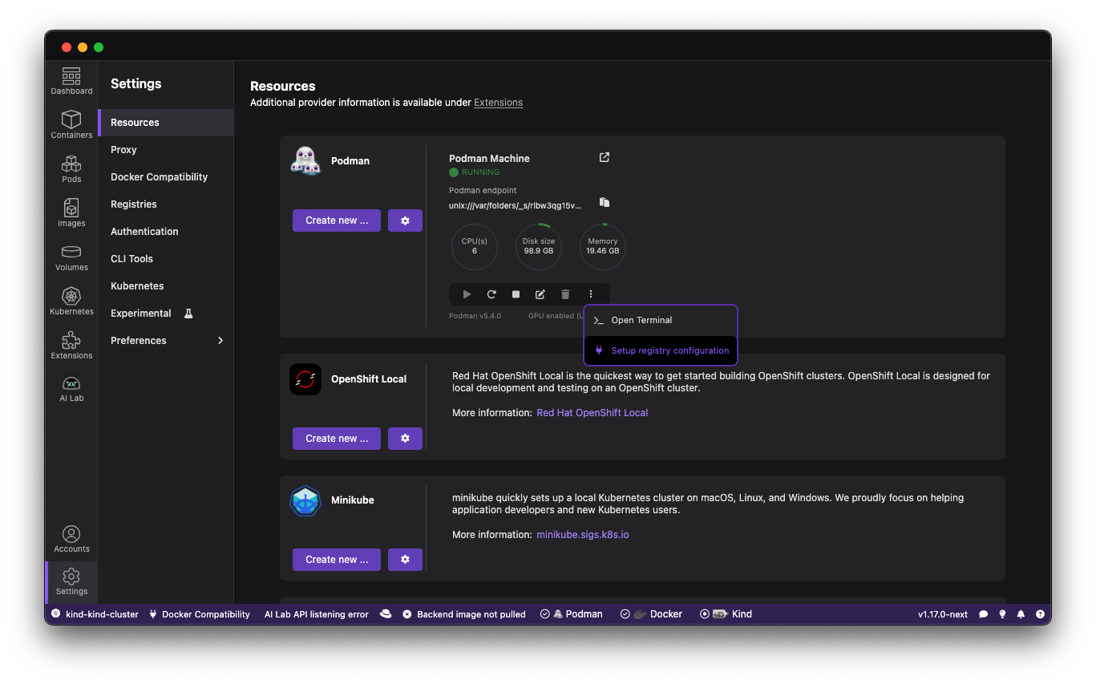Go to Pods in sidebar
The image size is (1096, 684).
point(71,168)
